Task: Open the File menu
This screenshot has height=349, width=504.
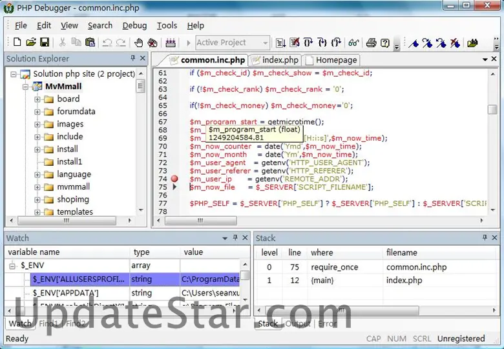Action: [x=21, y=25]
